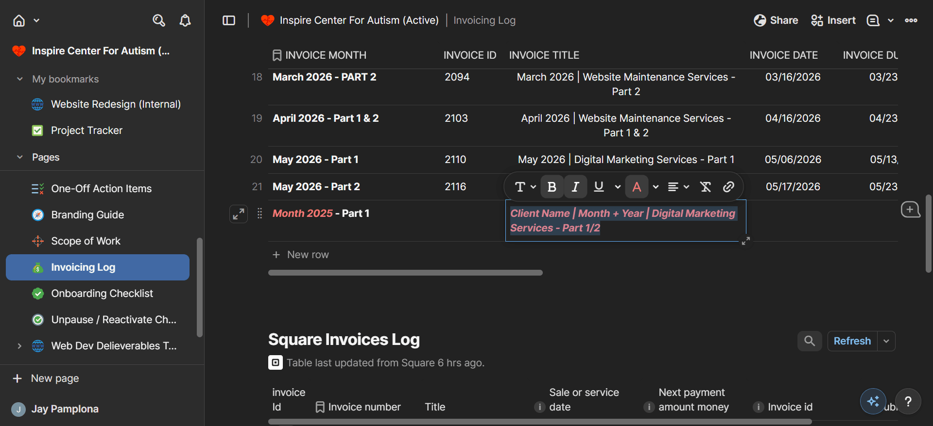Open the search magnifier in sidebar
Viewport: 933px width, 426px height.
point(159,20)
